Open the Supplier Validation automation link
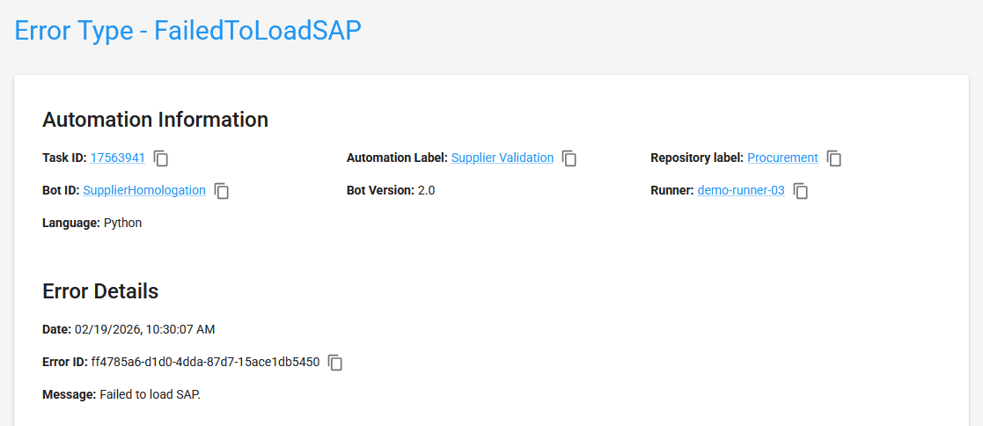The height and width of the screenshot is (426, 983). 503,158
